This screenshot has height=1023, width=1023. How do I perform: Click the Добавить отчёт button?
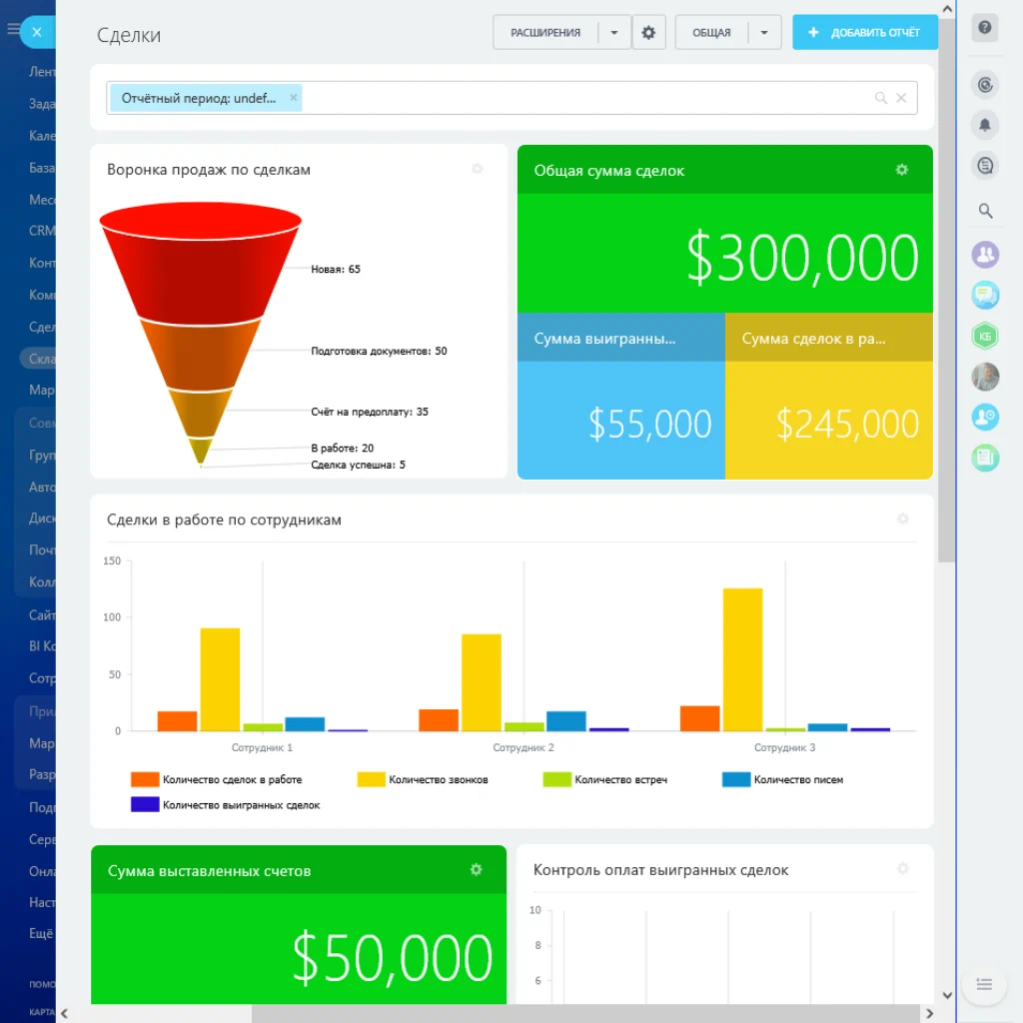865,32
